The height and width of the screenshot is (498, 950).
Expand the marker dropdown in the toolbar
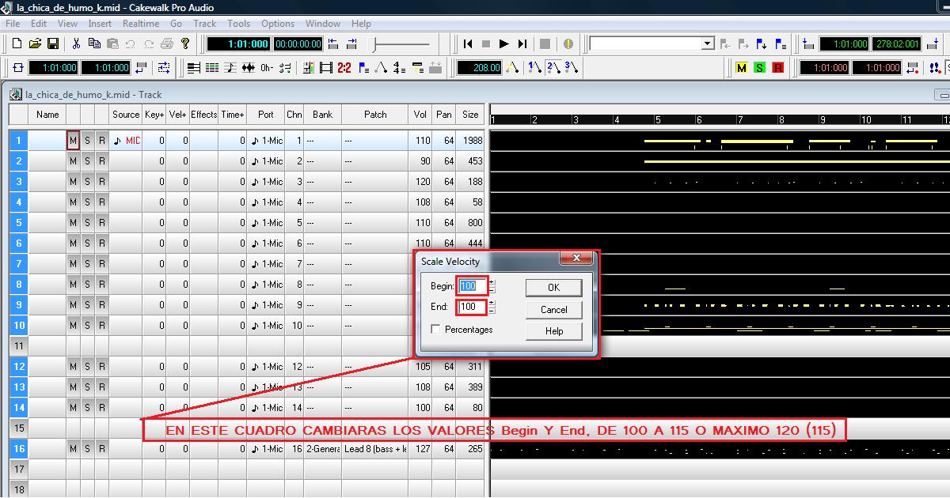pyautogui.click(x=707, y=44)
